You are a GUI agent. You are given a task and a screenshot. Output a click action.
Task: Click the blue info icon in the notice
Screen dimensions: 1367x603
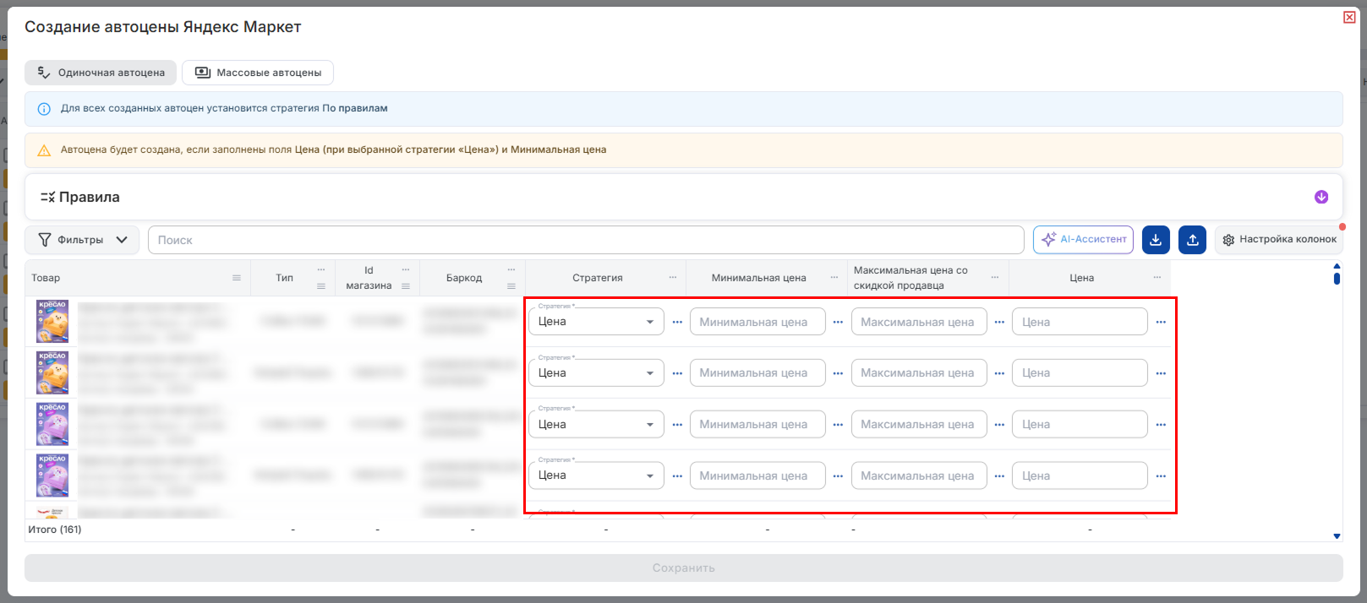click(44, 109)
